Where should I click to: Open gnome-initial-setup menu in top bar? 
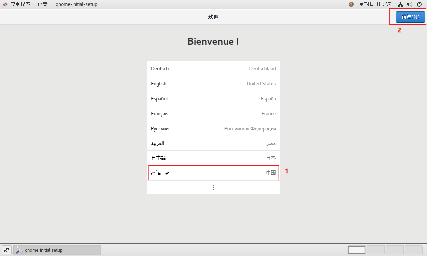(76, 4)
